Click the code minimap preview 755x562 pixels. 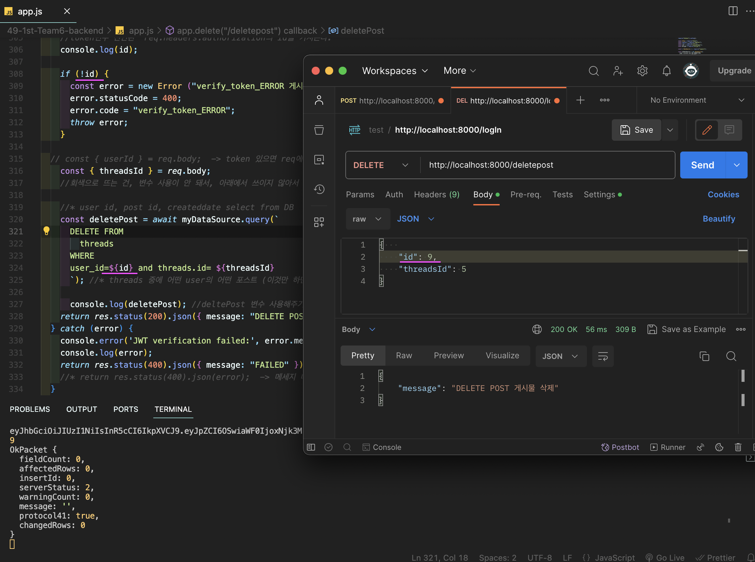pos(691,46)
